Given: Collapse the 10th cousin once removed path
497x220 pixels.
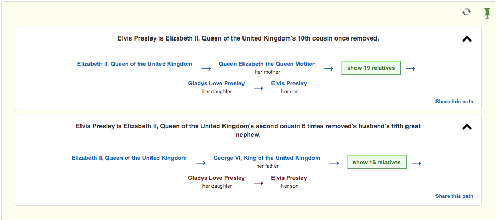Looking at the screenshot, I should click(467, 39).
